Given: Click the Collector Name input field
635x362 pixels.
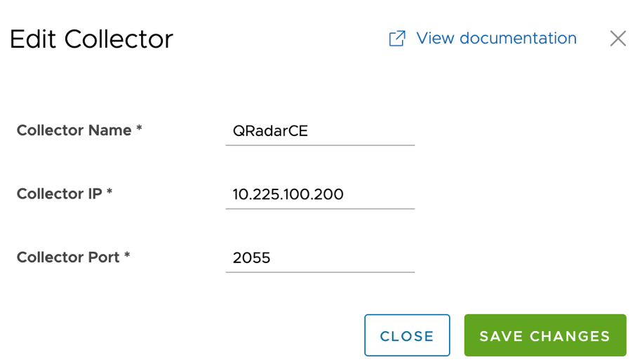Looking at the screenshot, I should [320, 131].
